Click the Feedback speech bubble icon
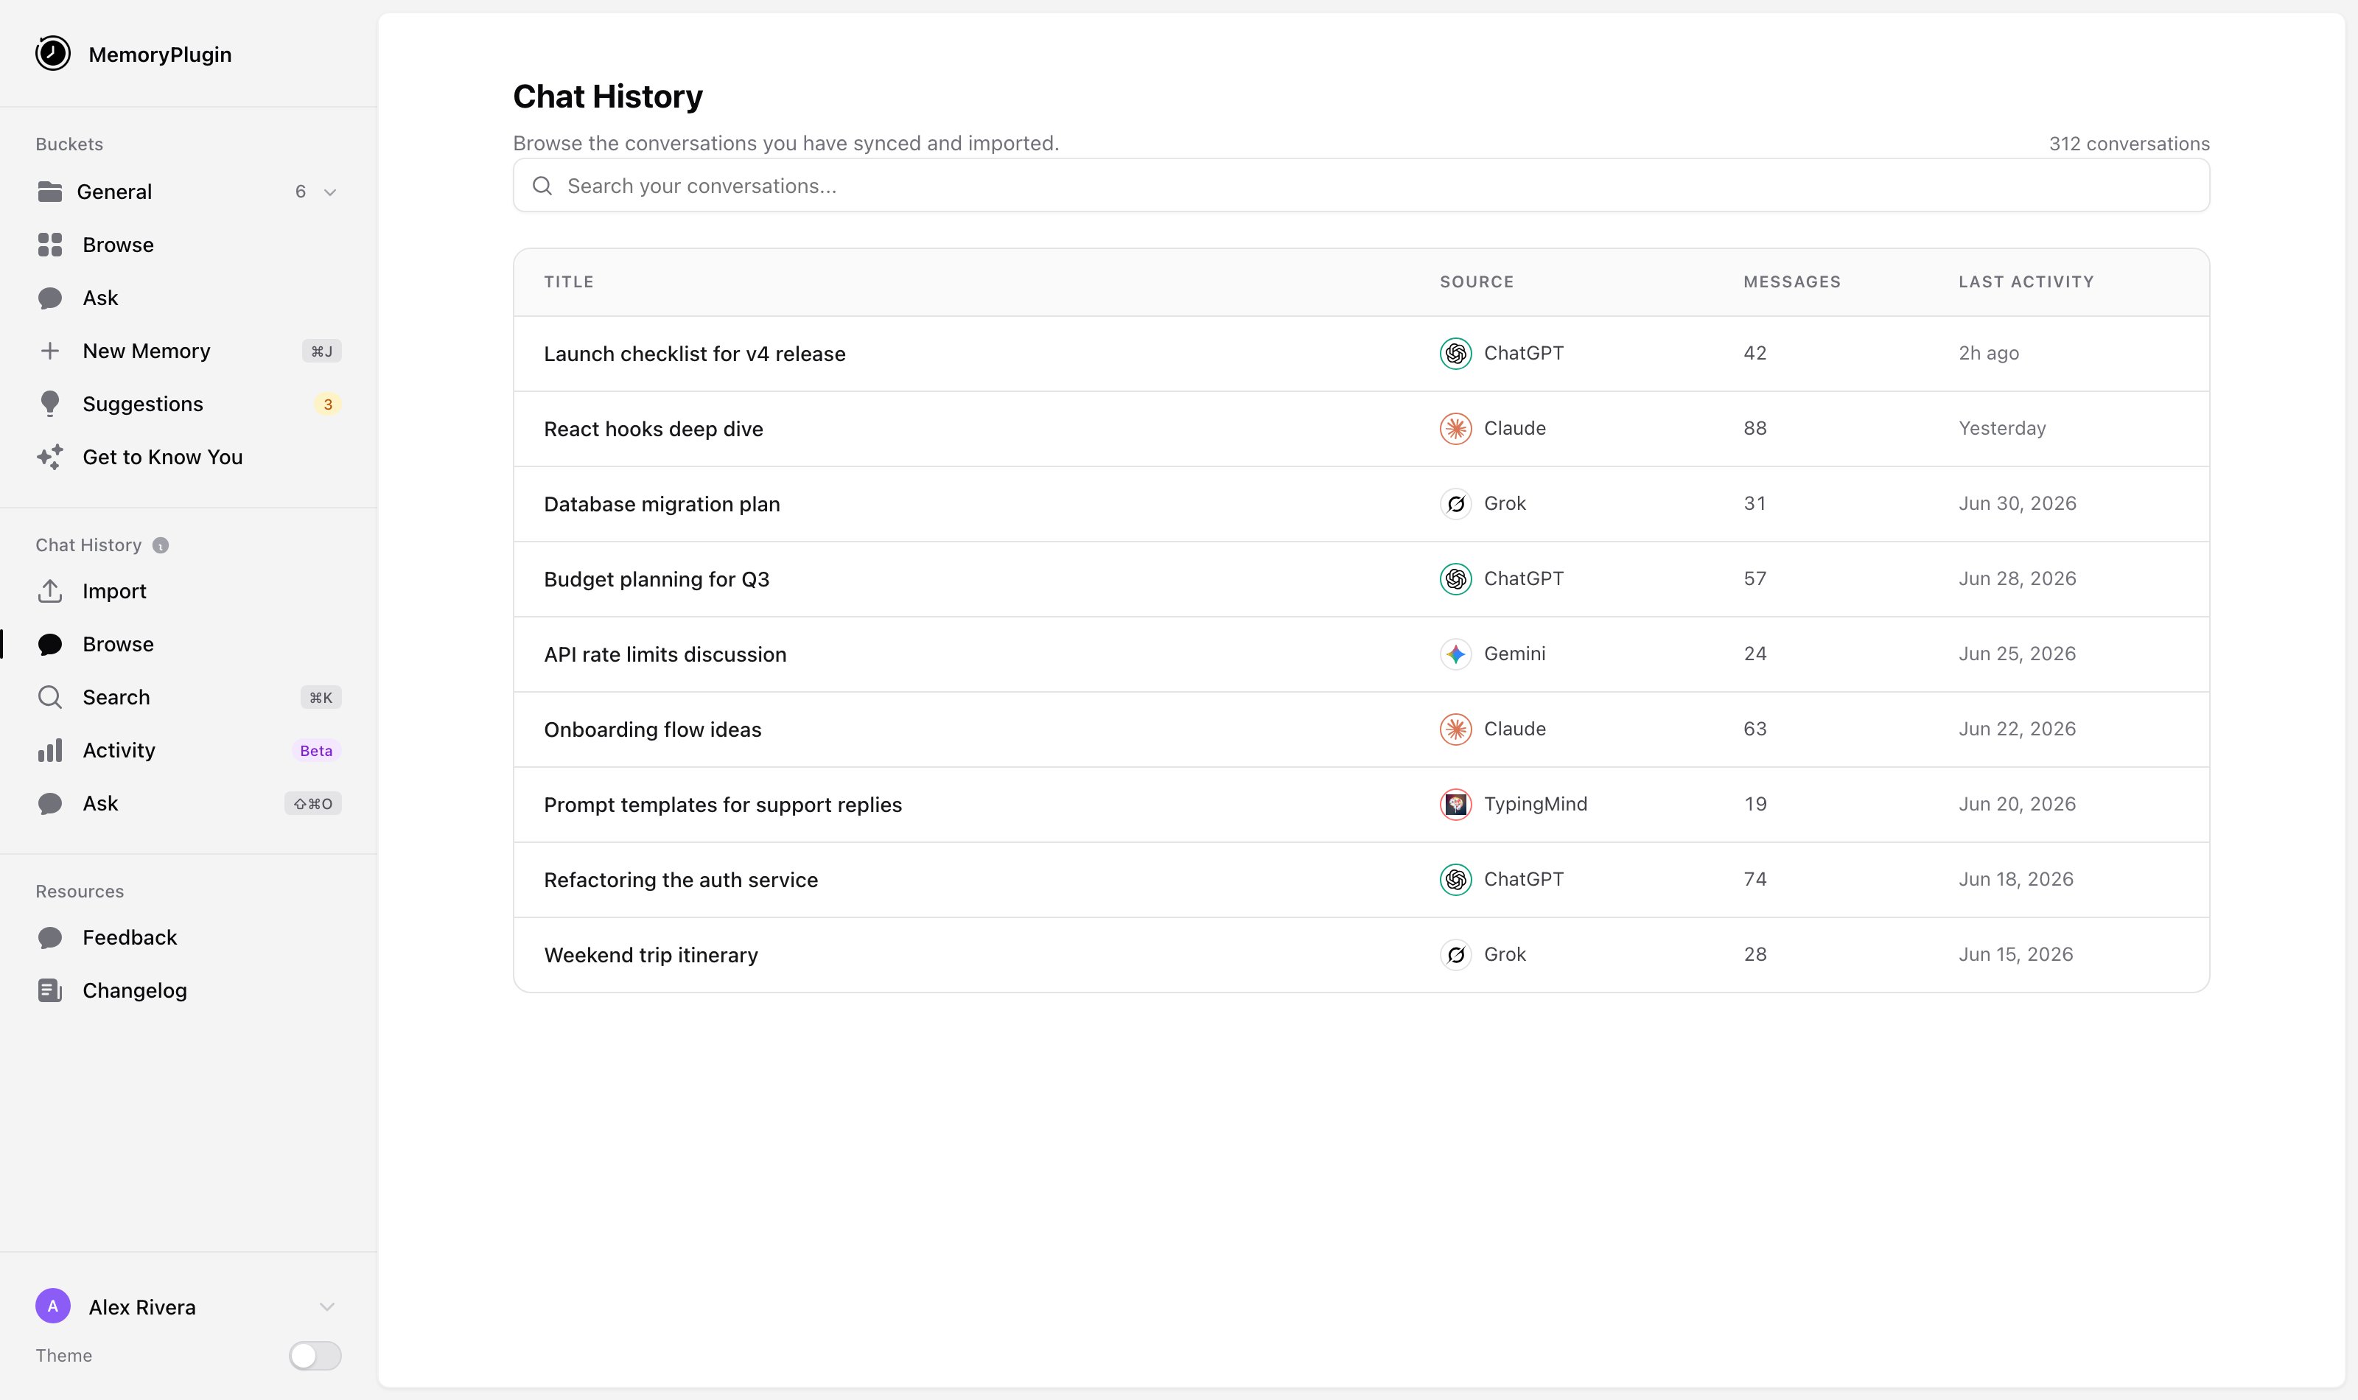2358x1400 pixels. click(50, 938)
